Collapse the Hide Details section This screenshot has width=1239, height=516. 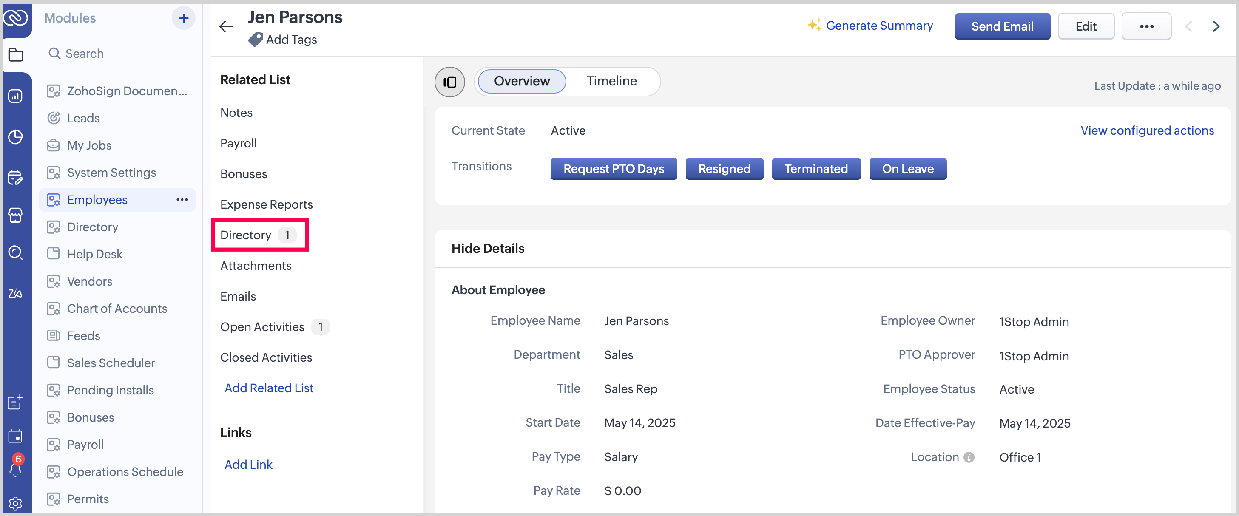(x=488, y=248)
